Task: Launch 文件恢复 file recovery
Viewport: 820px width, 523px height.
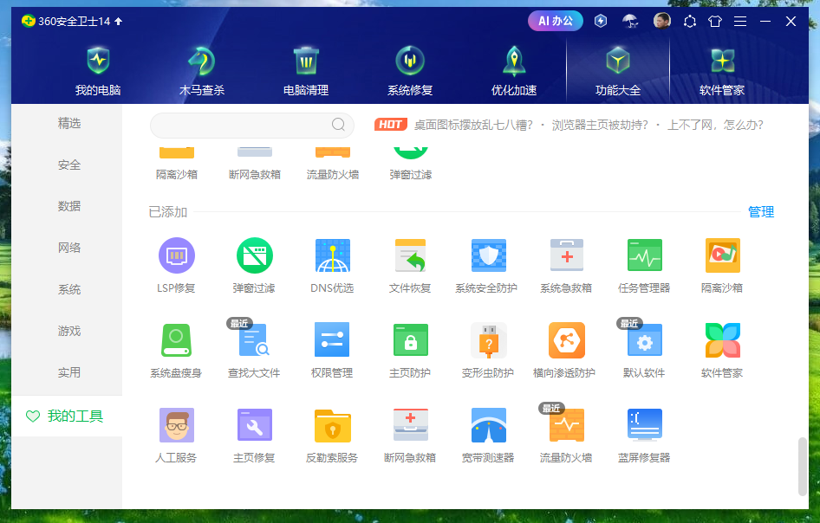Action: (x=410, y=255)
